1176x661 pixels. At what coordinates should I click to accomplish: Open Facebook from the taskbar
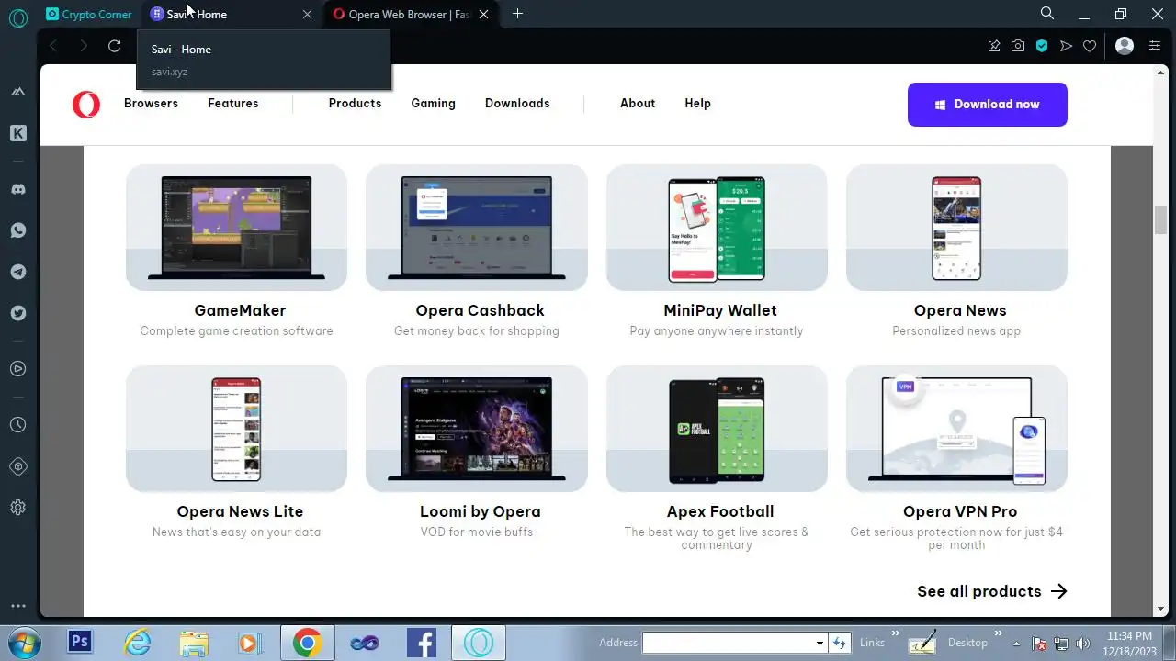(422, 643)
